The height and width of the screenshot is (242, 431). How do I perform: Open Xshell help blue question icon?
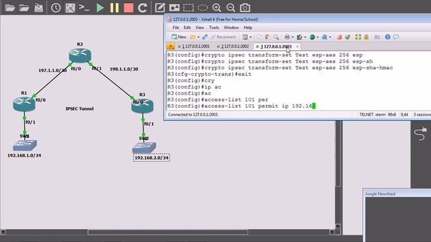click(388, 37)
